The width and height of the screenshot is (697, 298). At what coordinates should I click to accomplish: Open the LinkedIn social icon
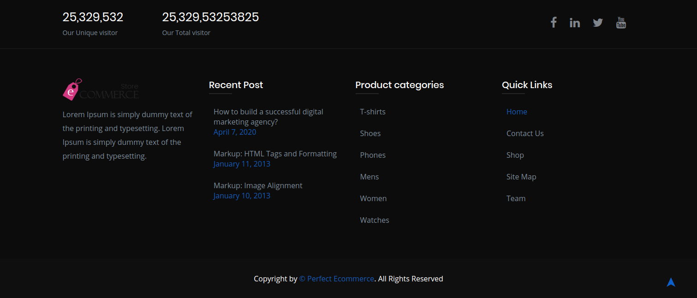point(575,22)
